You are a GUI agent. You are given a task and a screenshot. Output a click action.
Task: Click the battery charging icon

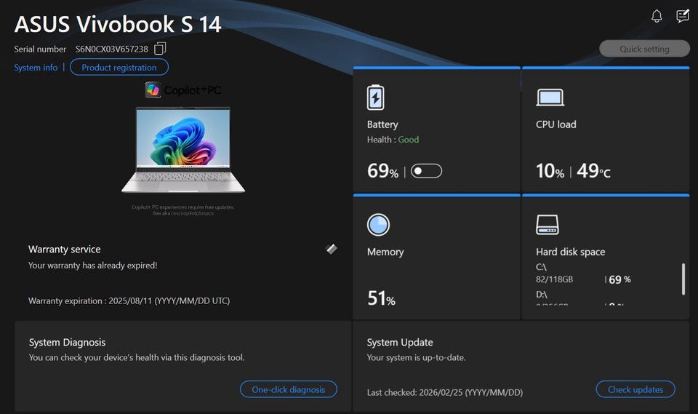pyautogui.click(x=375, y=97)
